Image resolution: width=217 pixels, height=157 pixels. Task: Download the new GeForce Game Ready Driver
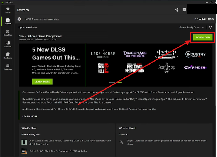point(202,37)
